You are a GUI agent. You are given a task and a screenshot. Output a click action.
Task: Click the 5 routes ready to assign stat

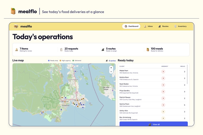(x=109, y=50)
